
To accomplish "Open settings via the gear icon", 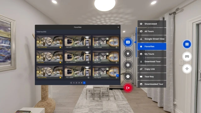I will coord(128,65).
